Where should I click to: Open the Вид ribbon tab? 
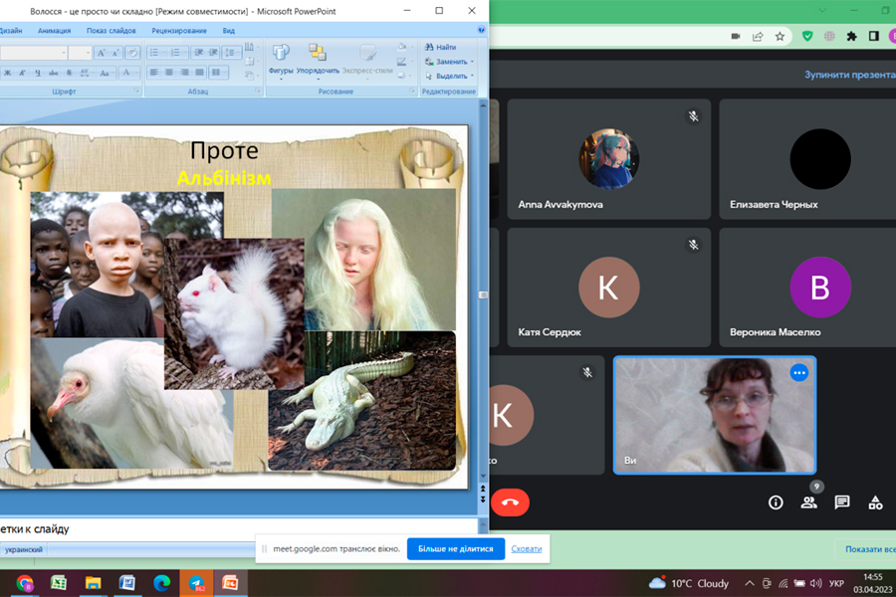coord(229,31)
